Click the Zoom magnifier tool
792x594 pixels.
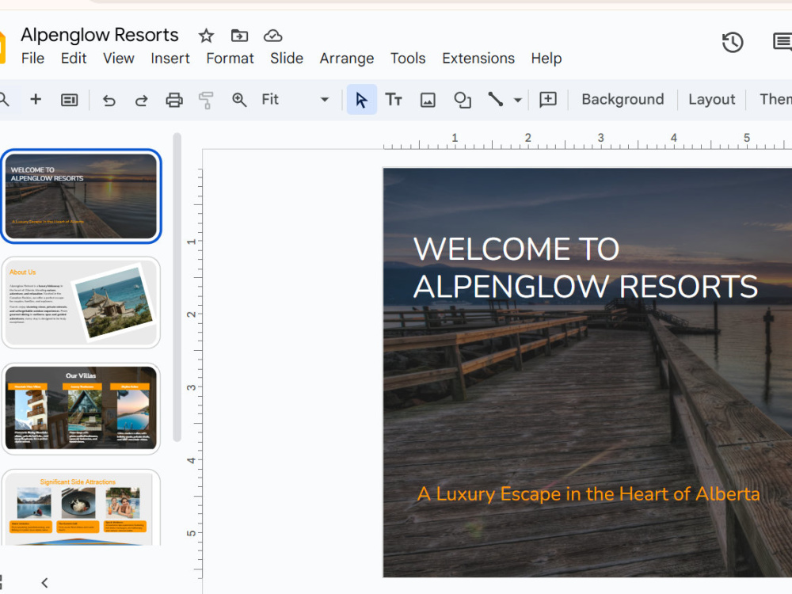point(239,100)
